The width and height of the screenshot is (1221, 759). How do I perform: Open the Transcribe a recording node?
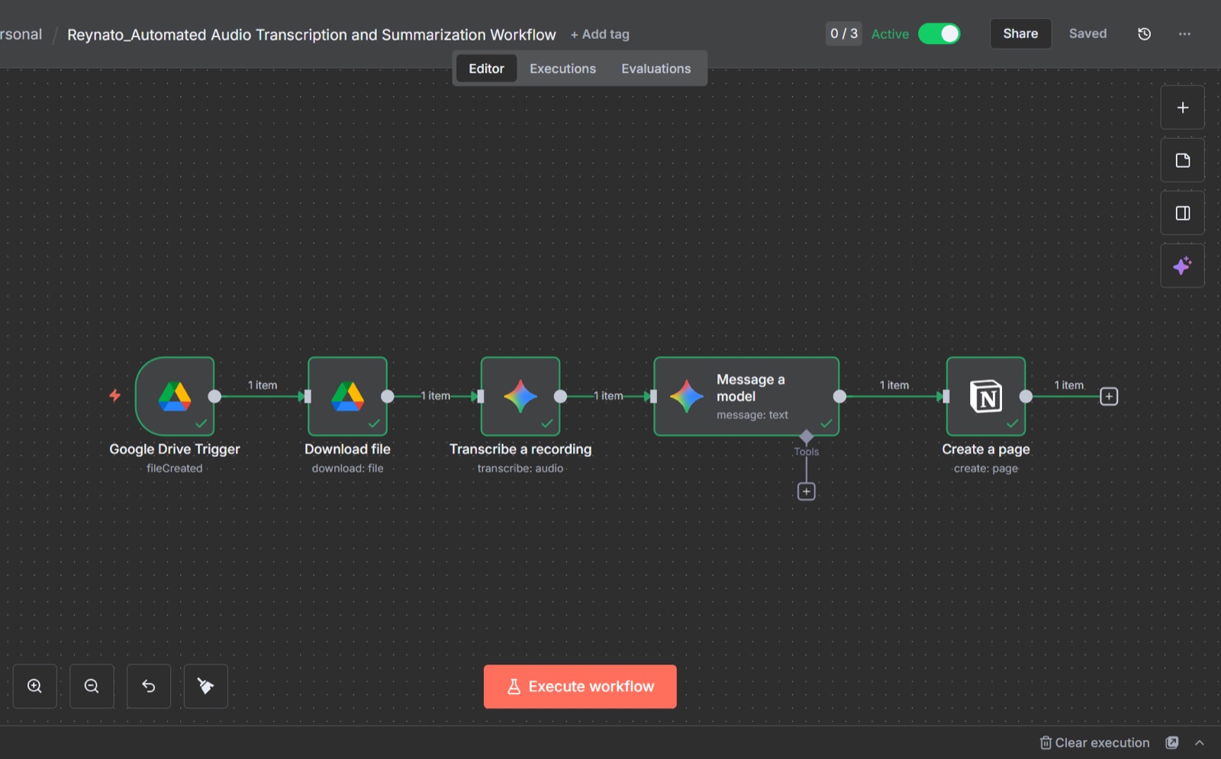pos(520,397)
